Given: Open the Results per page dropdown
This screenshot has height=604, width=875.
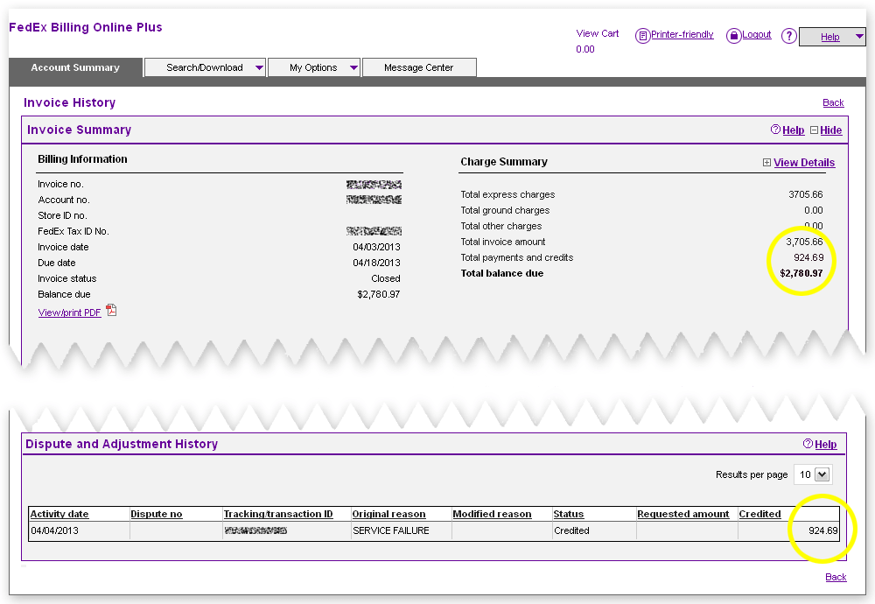Looking at the screenshot, I should [813, 474].
